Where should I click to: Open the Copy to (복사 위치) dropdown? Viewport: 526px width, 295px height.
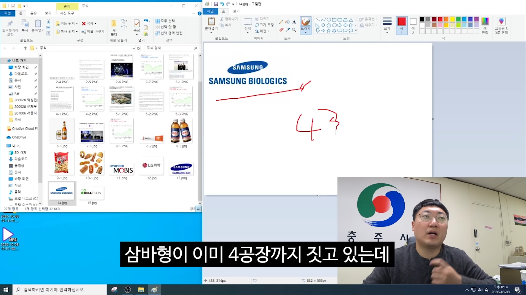point(67,32)
